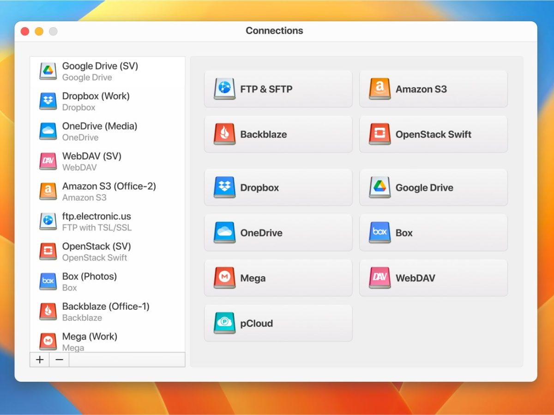Select Backblaze (Office-1) saved connection
Viewport: 554px width, 415px height.
106,312
